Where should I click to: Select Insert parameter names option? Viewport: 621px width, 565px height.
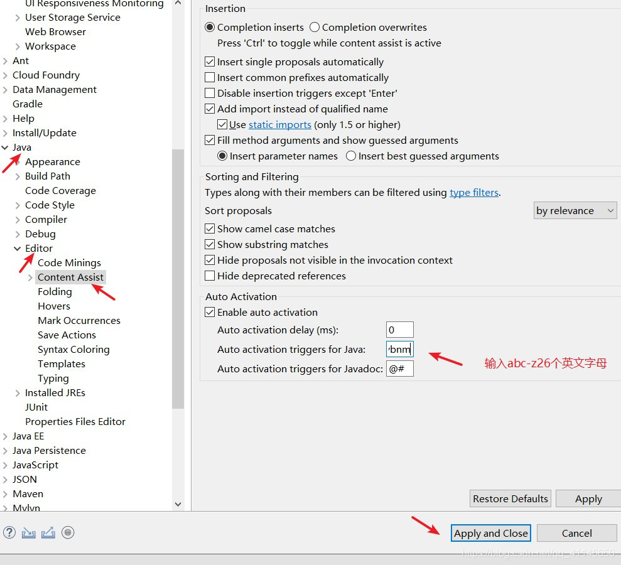pyautogui.click(x=222, y=156)
